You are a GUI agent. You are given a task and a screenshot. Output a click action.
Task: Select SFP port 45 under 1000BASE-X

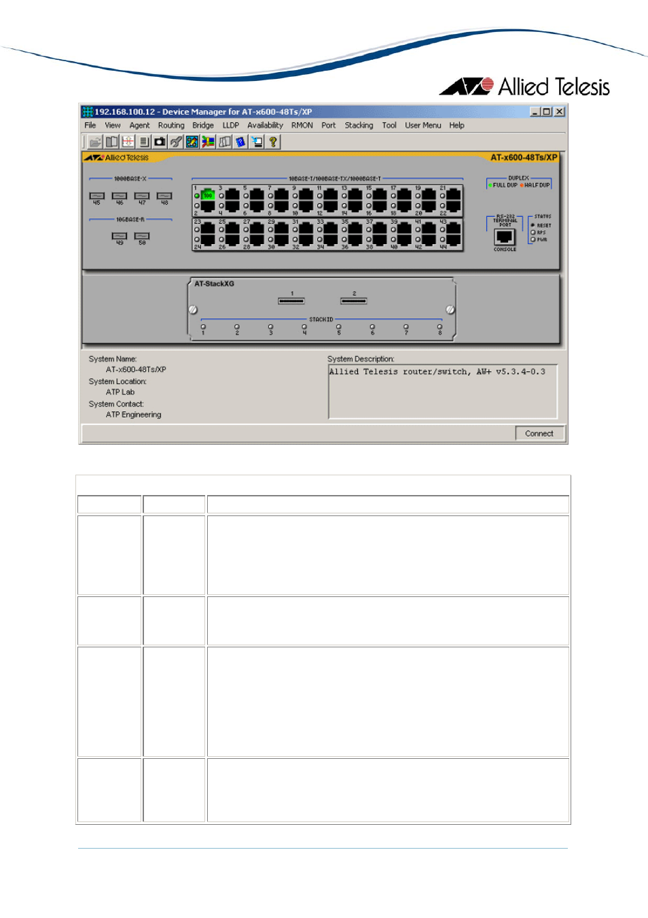pyautogui.click(x=96, y=196)
